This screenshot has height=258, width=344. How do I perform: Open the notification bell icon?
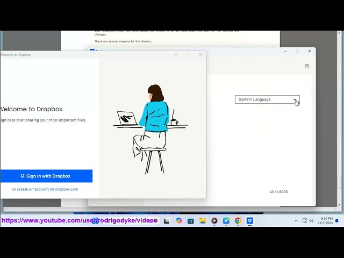(337, 221)
